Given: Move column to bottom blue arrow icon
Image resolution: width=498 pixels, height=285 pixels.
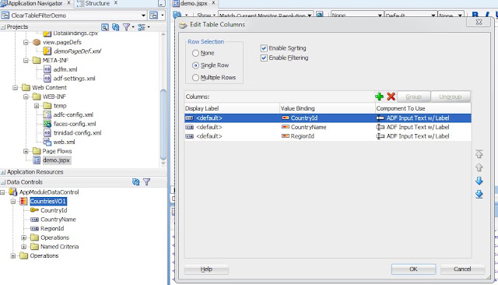Looking at the screenshot, I should tap(479, 194).
